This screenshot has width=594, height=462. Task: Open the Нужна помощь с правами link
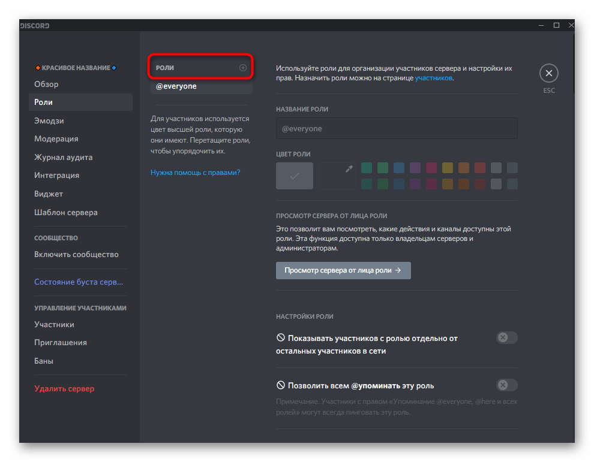[x=195, y=173]
